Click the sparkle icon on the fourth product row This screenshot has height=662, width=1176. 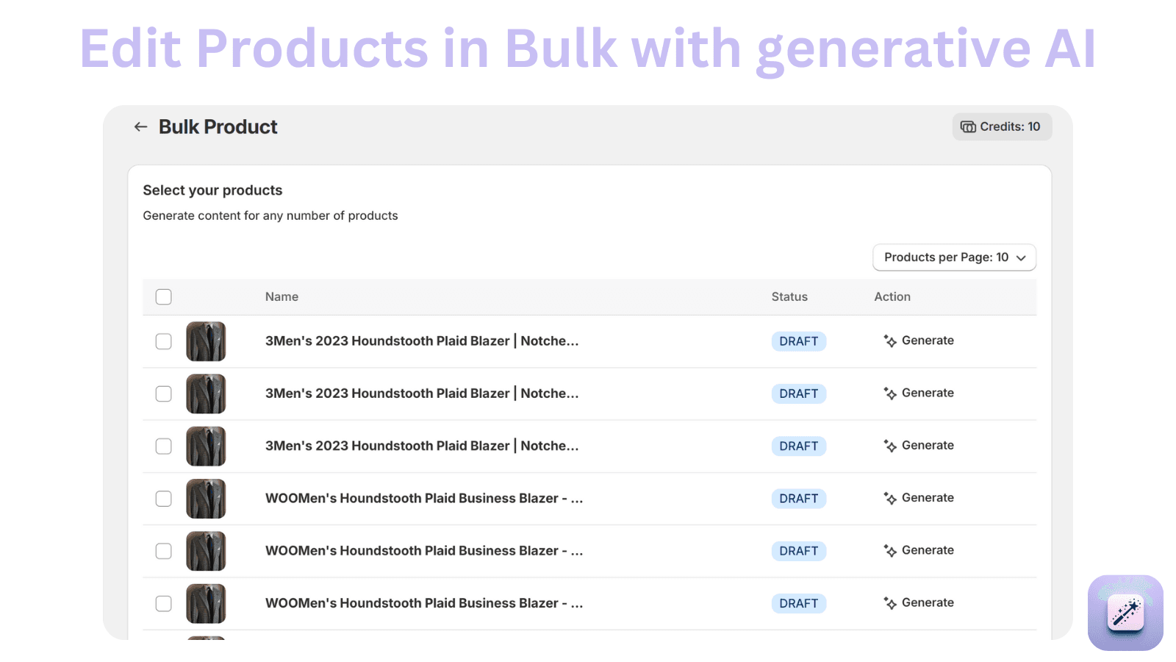(x=889, y=498)
